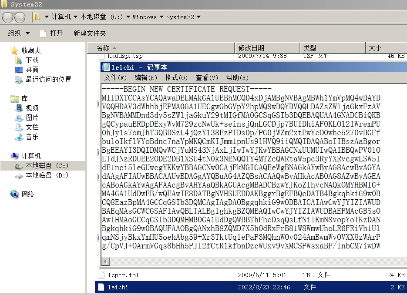Click the 24 KB size cell
407x295 pixels.
[396, 275]
